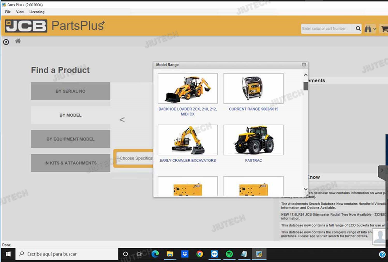Open Spotify from the taskbar
This screenshot has width=388, height=262.
[229, 254]
